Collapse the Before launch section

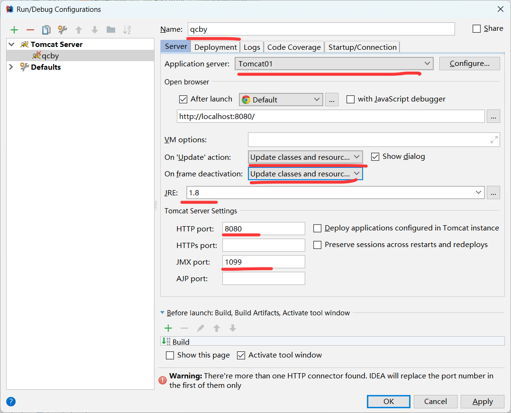pyautogui.click(x=162, y=312)
